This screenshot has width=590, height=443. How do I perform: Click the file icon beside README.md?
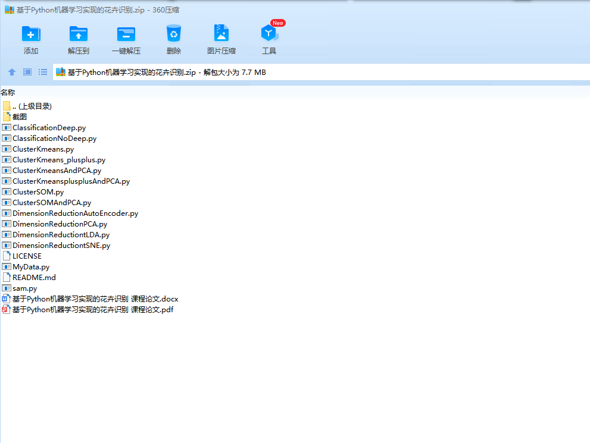tap(7, 278)
